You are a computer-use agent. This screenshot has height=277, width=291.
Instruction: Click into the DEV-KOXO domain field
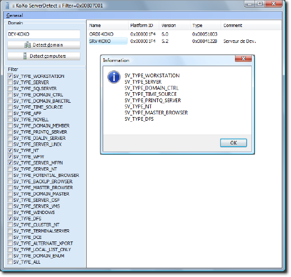pos(44,34)
